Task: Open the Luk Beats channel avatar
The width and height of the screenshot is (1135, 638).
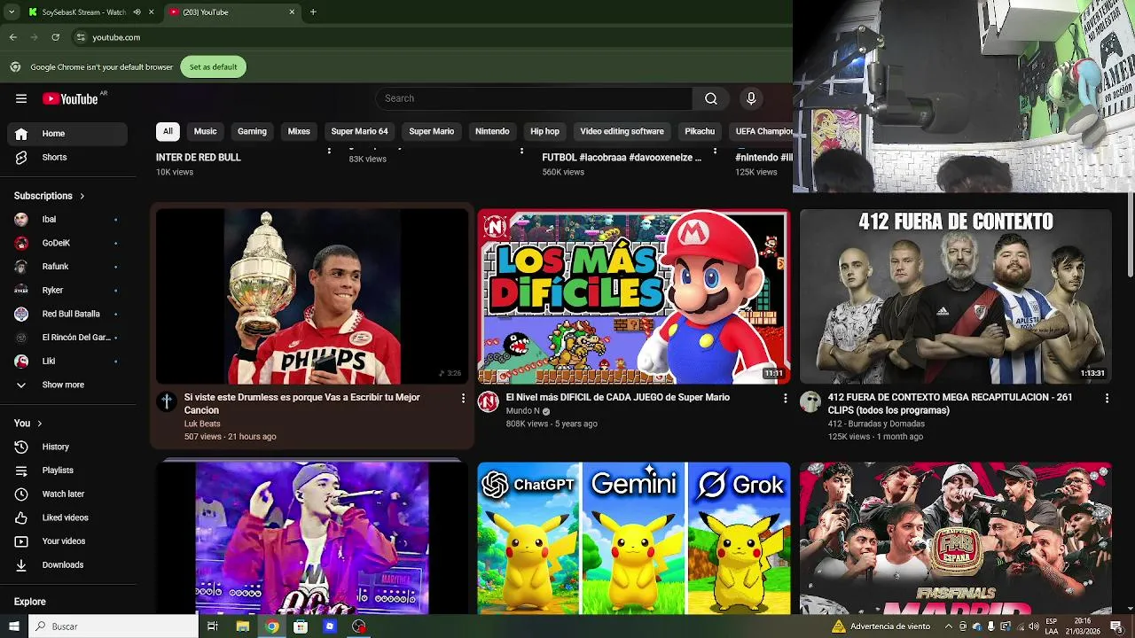Action: click(x=167, y=402)
